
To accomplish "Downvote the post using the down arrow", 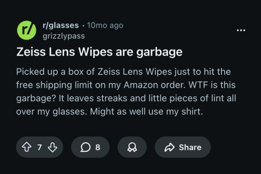I will 53,147.
